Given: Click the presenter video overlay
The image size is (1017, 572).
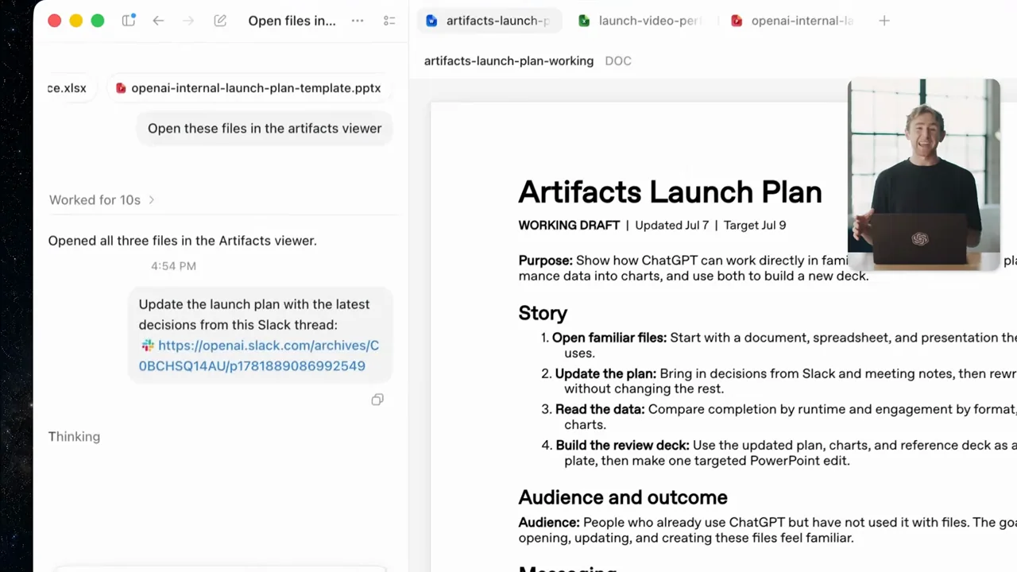Looking at the screenshot, I should tap(924, 175).
